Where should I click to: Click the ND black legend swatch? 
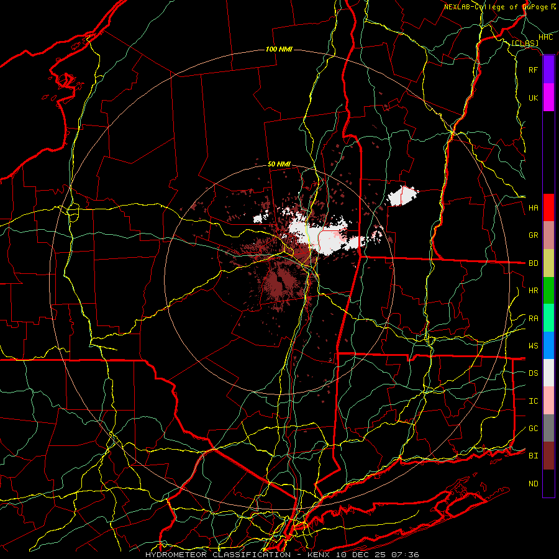coord(548,483)
